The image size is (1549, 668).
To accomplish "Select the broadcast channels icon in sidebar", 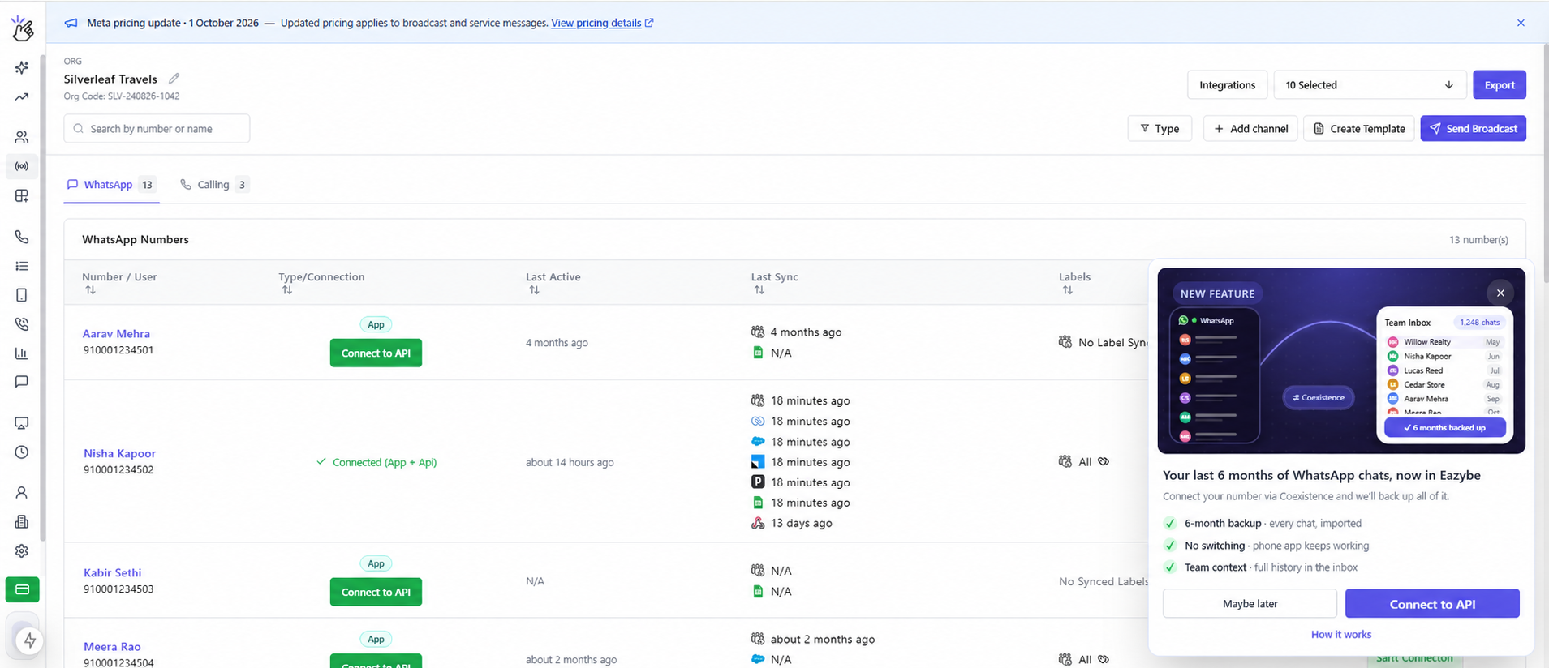I will [22, 166].
